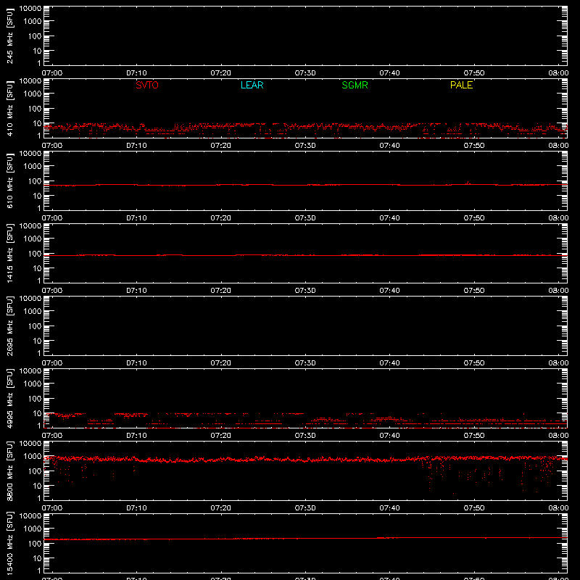Click 07:10 tick label below 245 MHz panel
580x580 pixels.
136,73
